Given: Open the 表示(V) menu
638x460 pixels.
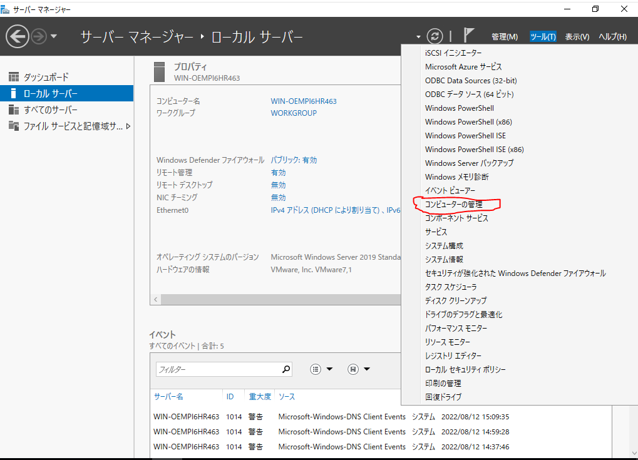Looking at the screenshot, I should [x=577, y=36].
